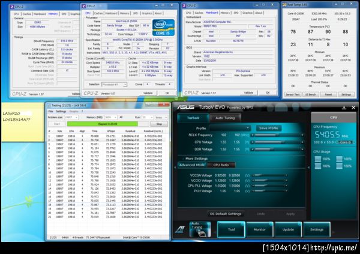This screenshot has height=254, width=360.
Task: Click the DDR Voltage slider track
Action: coord(277,150)
